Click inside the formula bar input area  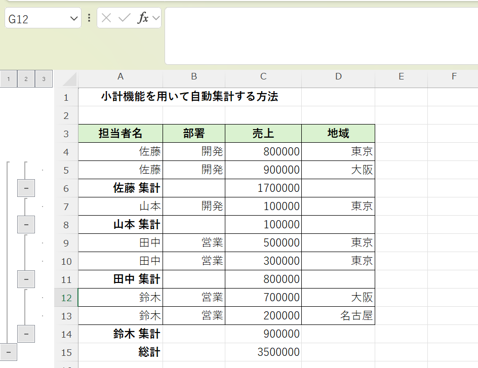(319, 35)
